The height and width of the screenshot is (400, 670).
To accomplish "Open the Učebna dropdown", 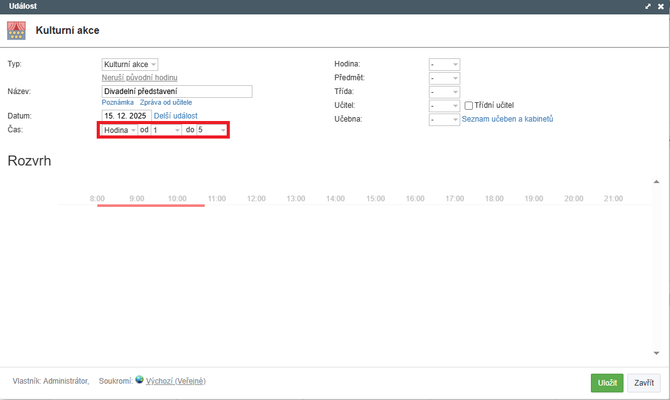I will pos(445,120).
